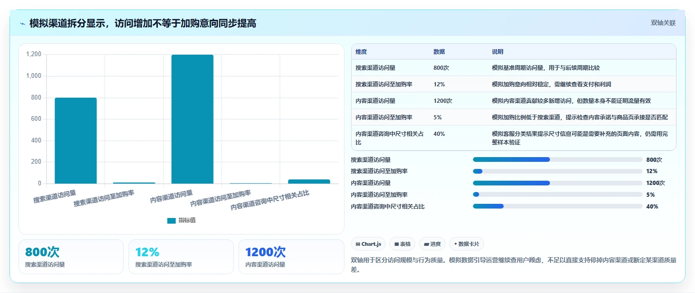Image resolution: width=695 pixels, height=293 pixels.
Task: Click the 1200次 table cell
Action: [x=443, y=101]
